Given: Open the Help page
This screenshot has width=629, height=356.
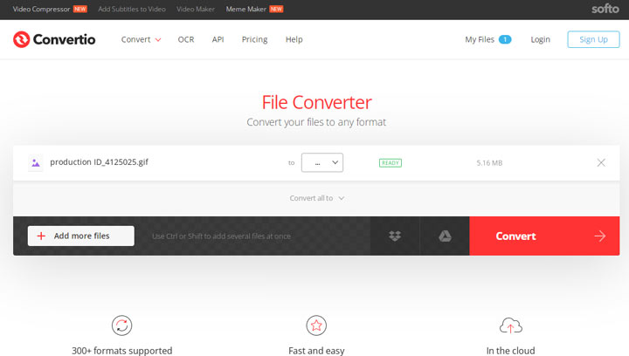Looking at the screenshot, I should point(294,39).
